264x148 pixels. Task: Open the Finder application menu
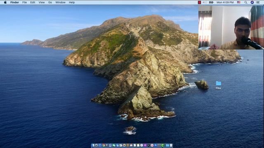[15, 2]
